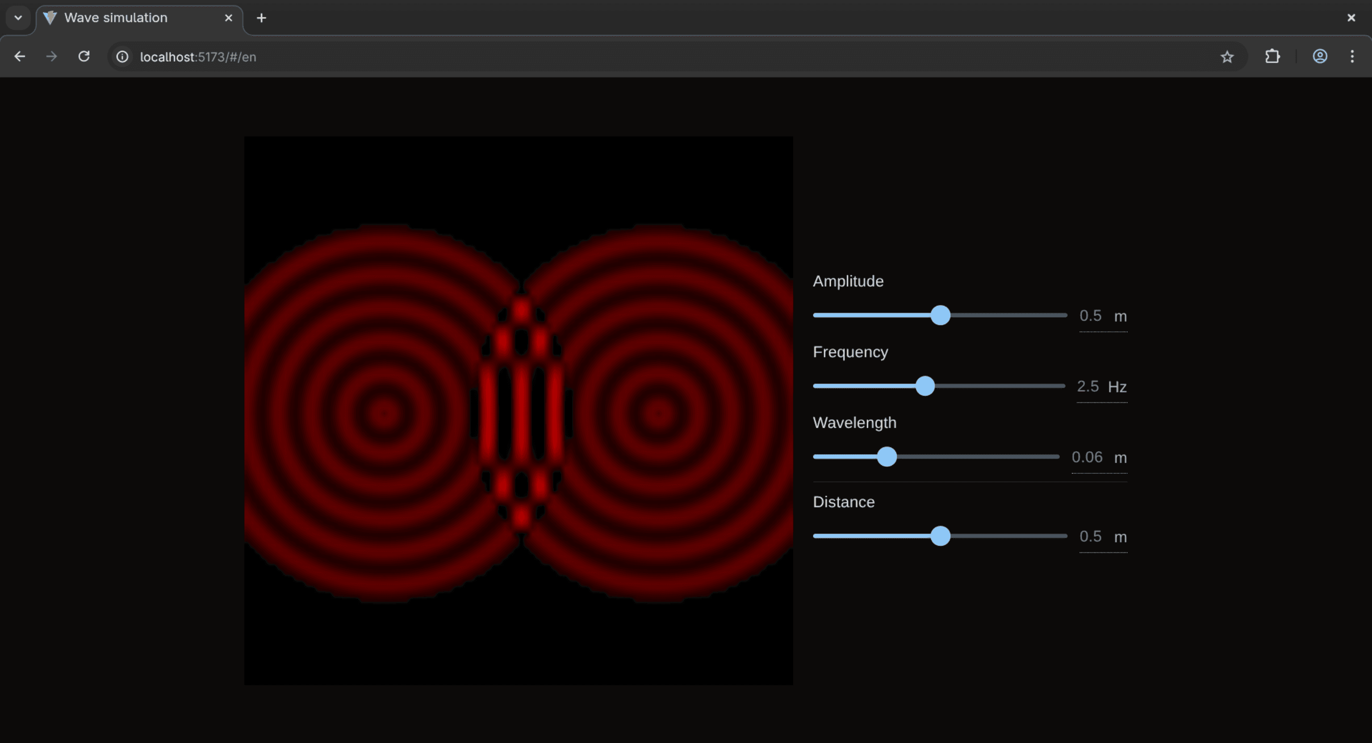Click the Wavelength slider handle
Viewport: 1372px width, 743px height.
click(x=887, y=457)
